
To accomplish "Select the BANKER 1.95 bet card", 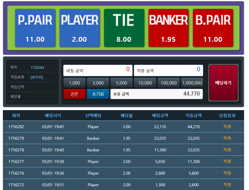I will tap(168, 28).
